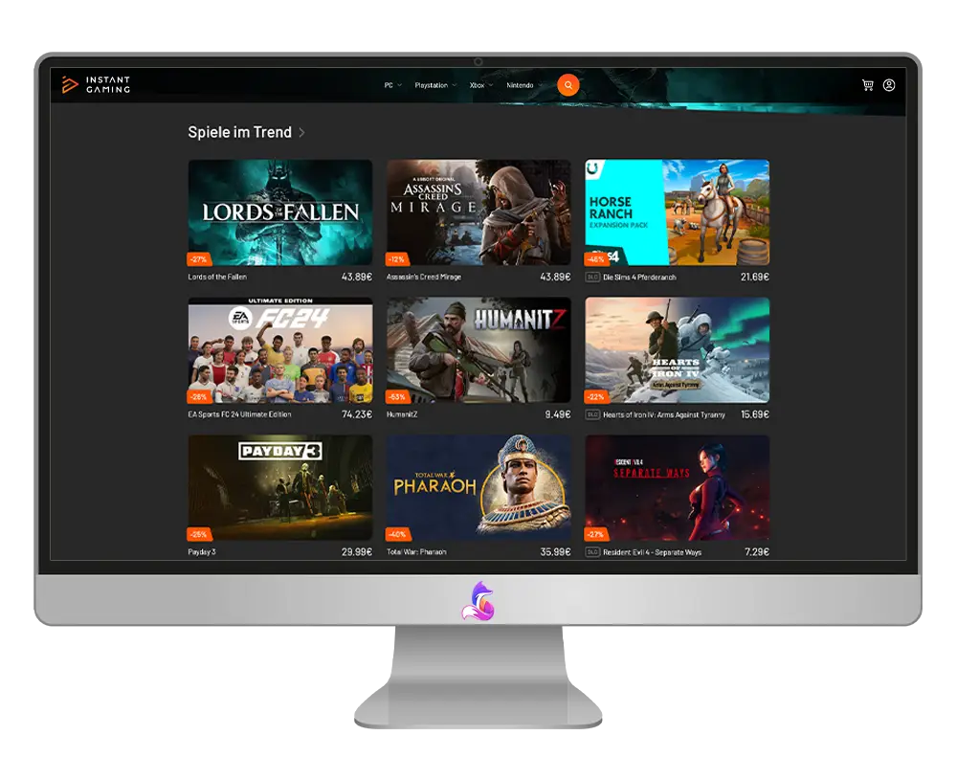Open the Spiele im Trend heading link
The image size is (957, 780).
point(239,132)
